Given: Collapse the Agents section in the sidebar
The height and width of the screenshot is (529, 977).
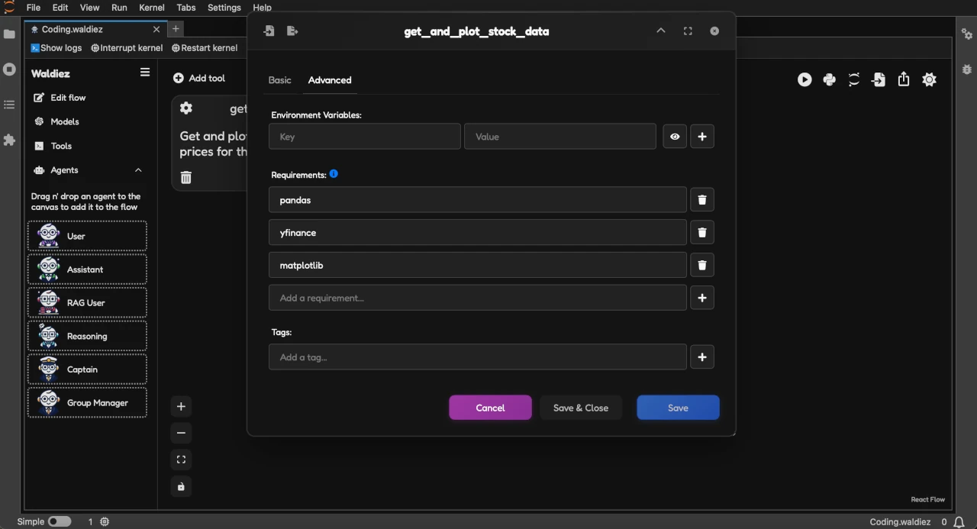Looking at the screenshot, I should (138, 170).
